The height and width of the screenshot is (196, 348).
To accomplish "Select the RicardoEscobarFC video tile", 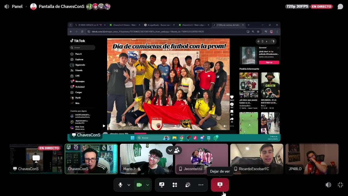I will tap(257, 159).
